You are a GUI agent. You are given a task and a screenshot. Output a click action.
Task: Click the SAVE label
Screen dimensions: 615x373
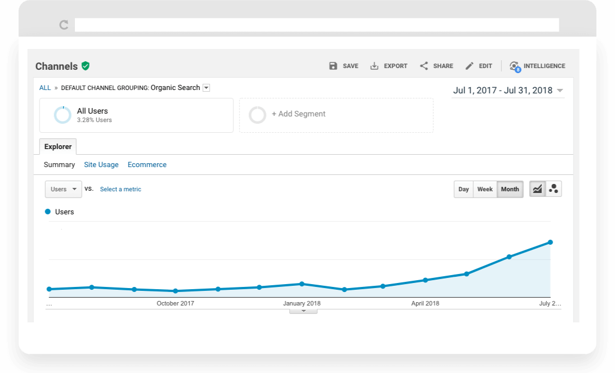(350, 66)
